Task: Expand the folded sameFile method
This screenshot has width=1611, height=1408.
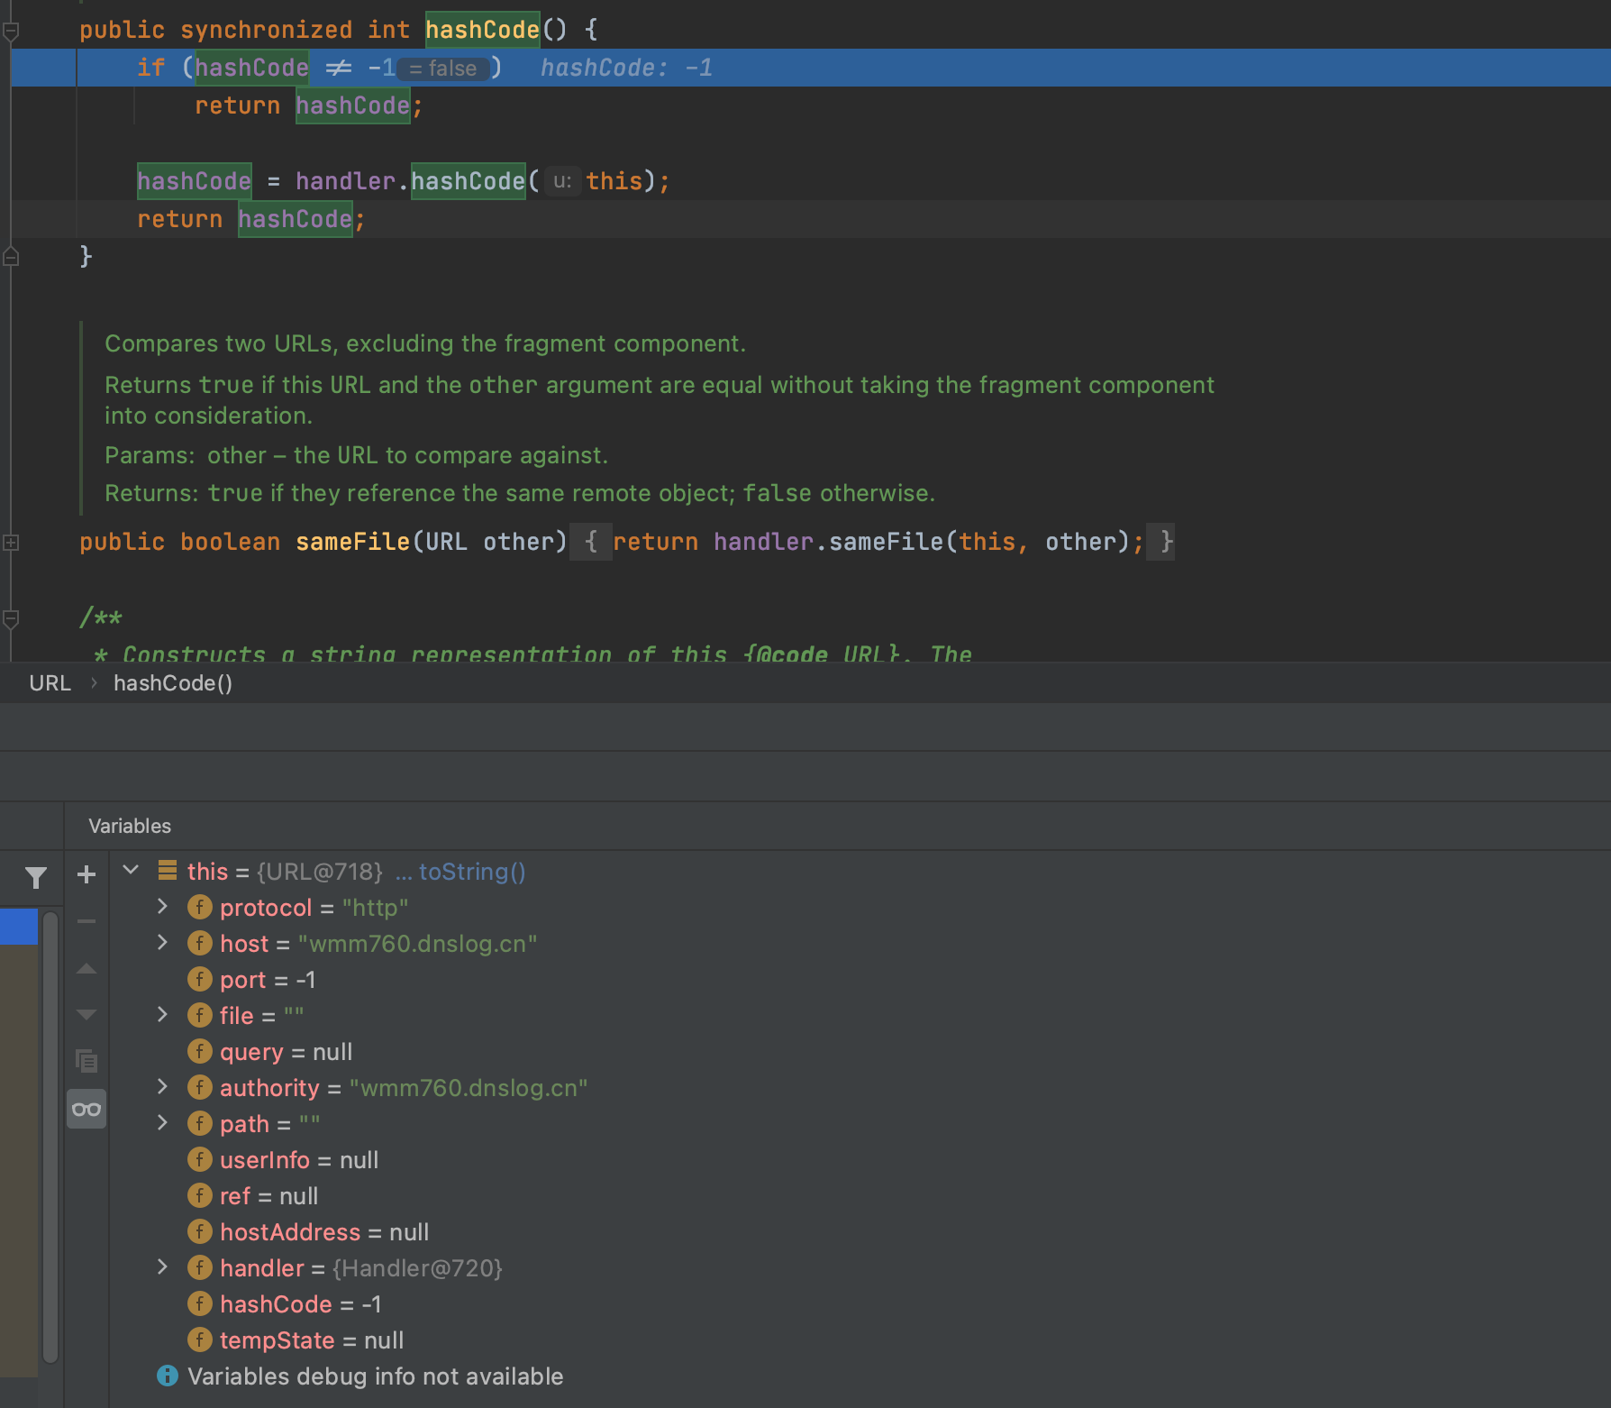Action: pos(11,542)
